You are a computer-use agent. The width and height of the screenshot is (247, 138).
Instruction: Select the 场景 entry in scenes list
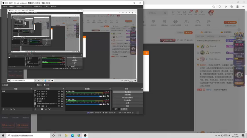[x=17, y=91]
